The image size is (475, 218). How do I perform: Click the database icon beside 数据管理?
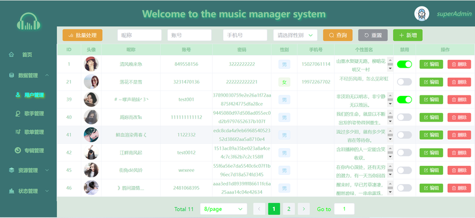[11, 75]
